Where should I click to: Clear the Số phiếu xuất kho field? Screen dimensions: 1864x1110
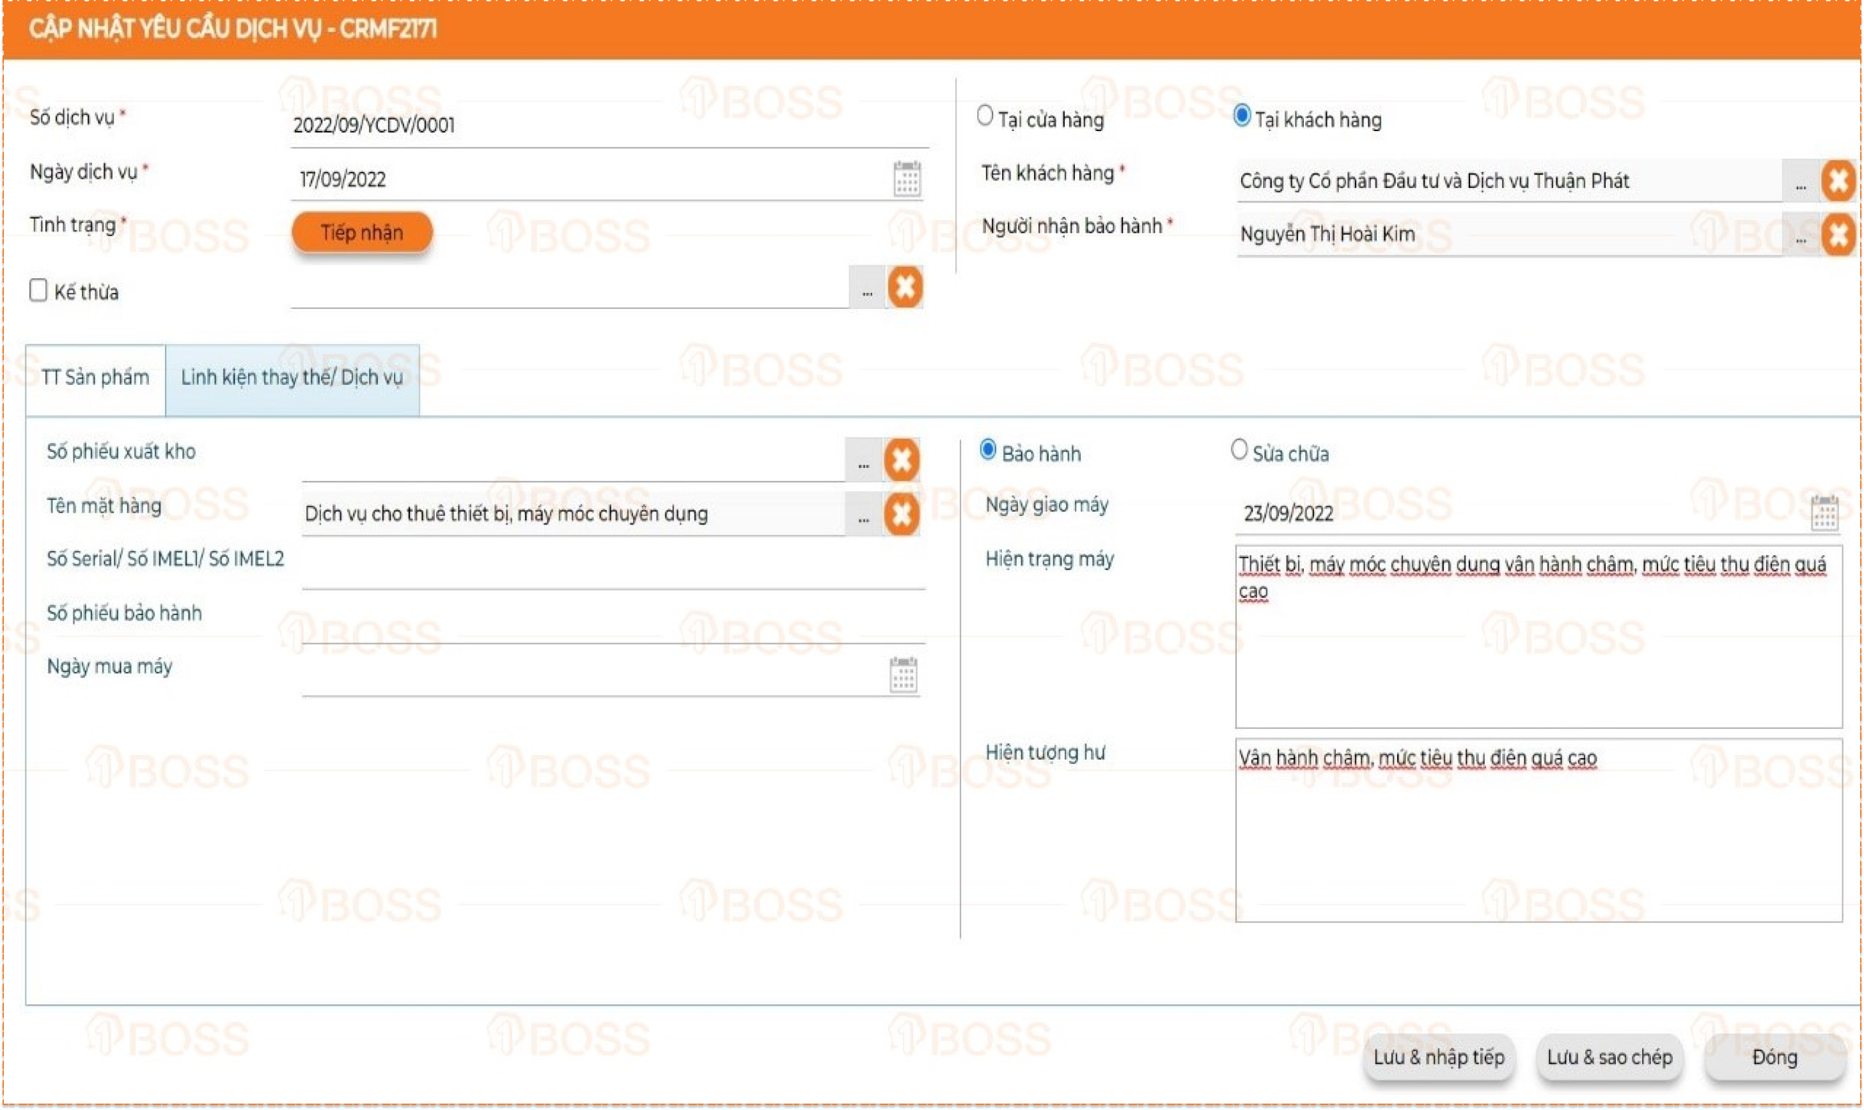[x=903, y=459]
